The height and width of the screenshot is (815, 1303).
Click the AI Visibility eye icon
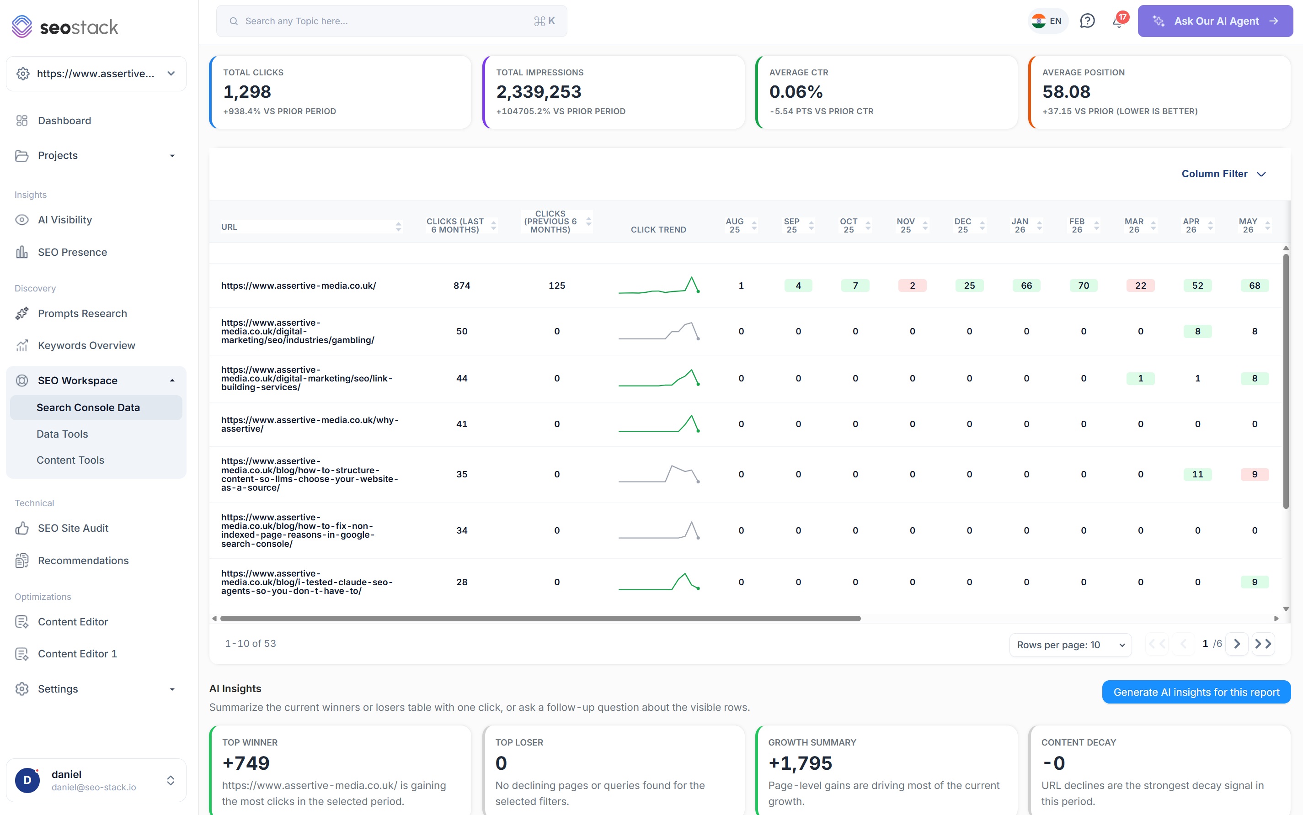(x=21, y=220)
